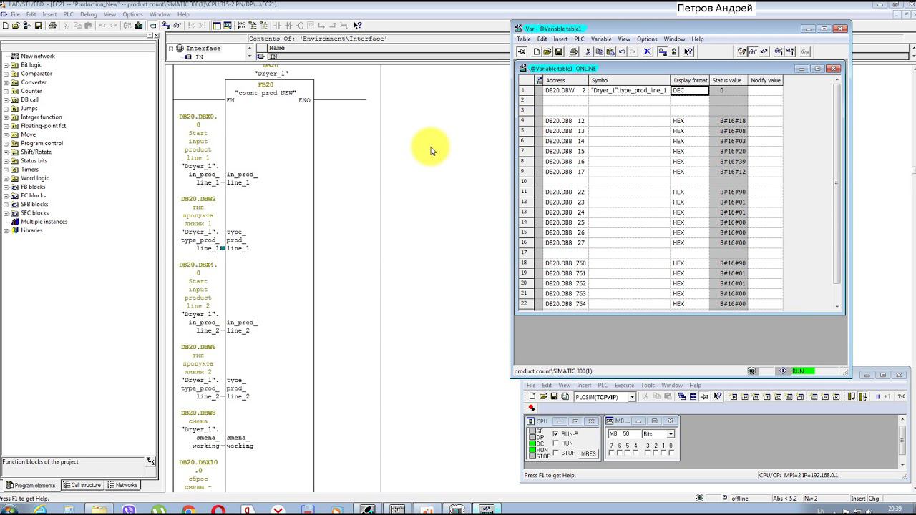Insert normally closed contact from LAD toolbar
Viewport: 916px width, 515px height.
(288, 26)
